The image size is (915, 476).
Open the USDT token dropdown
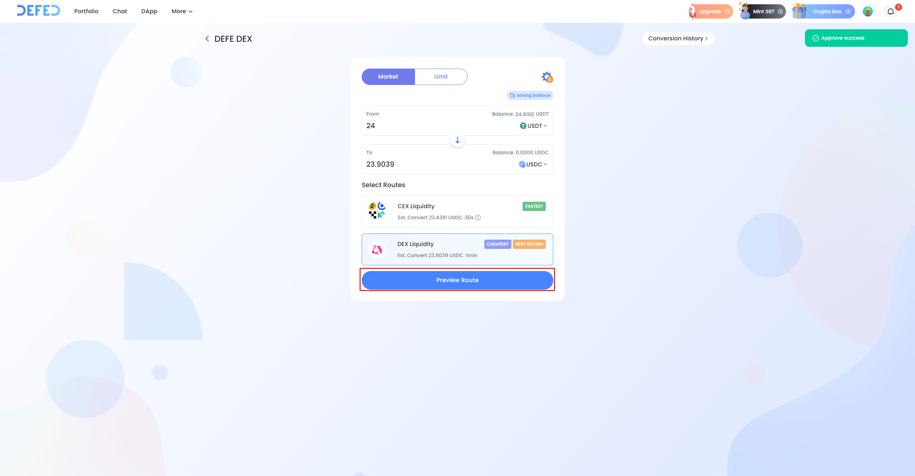point(534,126)
